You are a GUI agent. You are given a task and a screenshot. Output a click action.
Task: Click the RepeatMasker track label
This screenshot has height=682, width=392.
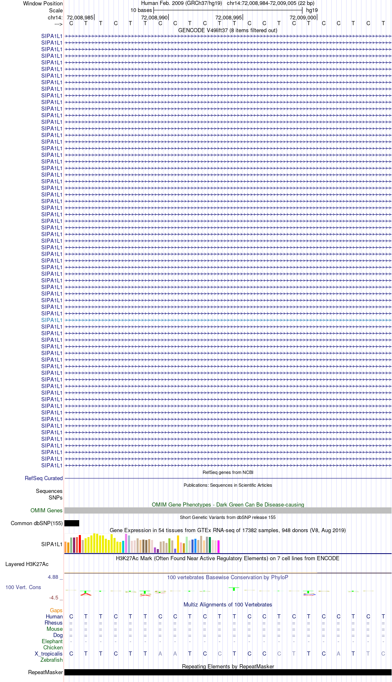(x=45, y=672)
